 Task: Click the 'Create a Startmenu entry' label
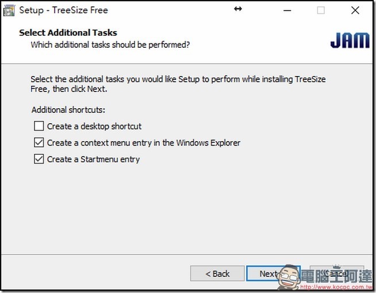[x=93, y=159]
